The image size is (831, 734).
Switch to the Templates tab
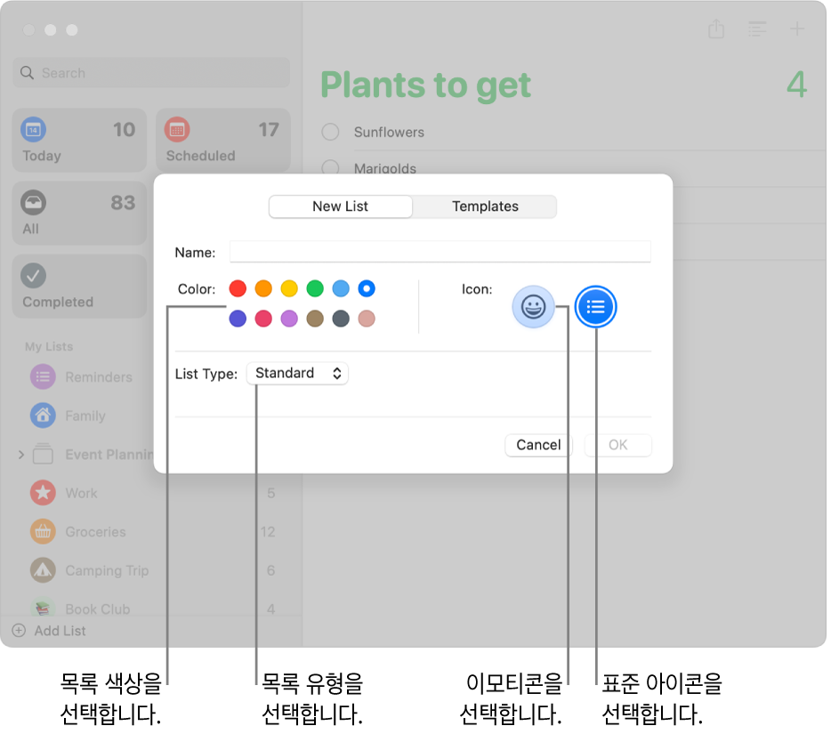[x=485, y=206]
